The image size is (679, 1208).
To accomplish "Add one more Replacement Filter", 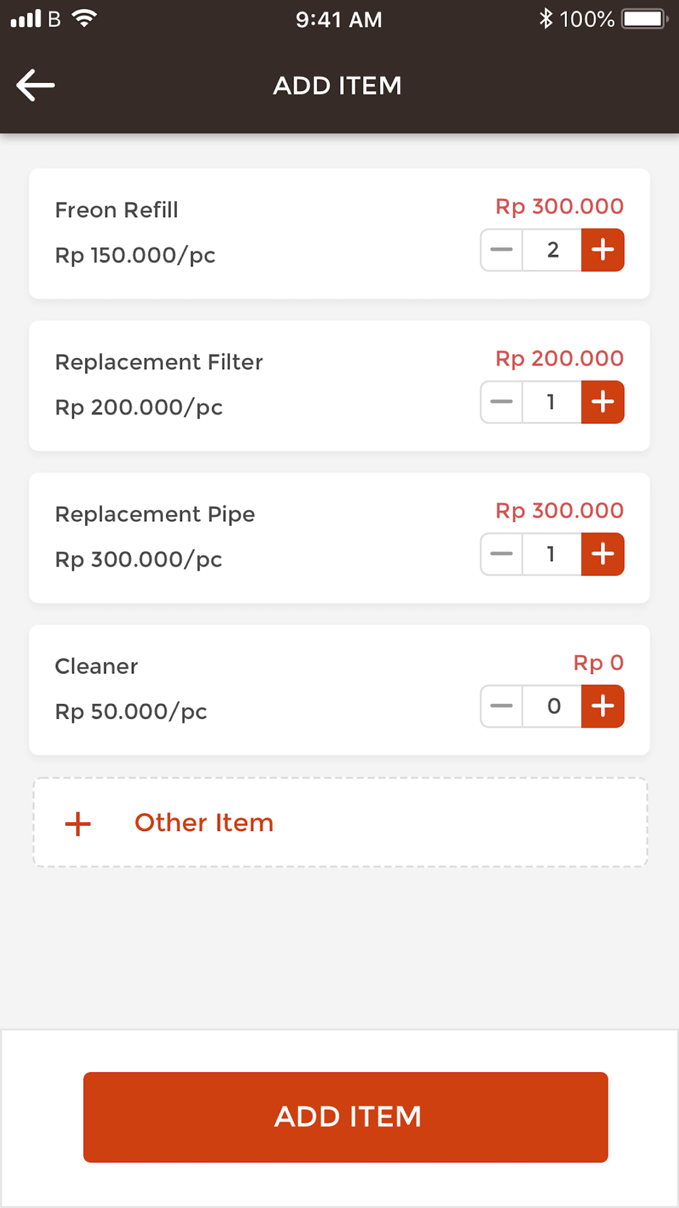I will (x=602, y=402).
